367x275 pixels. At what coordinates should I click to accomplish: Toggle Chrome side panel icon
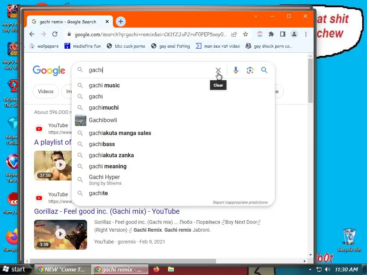[x=283, y=34]
